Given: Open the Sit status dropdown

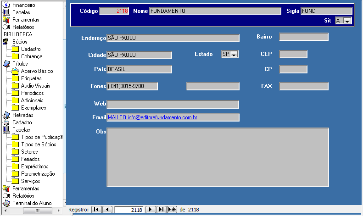Looking at the screenshot, I should 347,21.
